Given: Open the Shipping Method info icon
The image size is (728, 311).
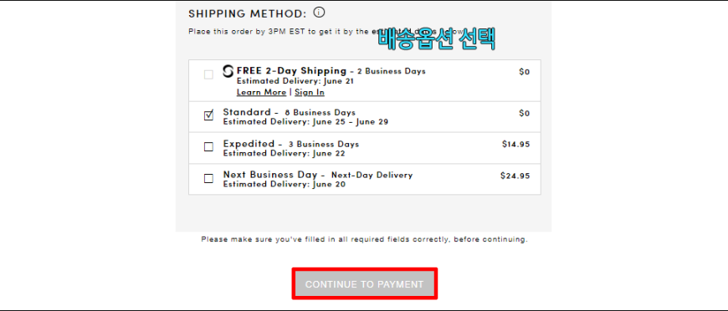Looking at the screenshot, I should pyautogui.click(x=319, y=13).
